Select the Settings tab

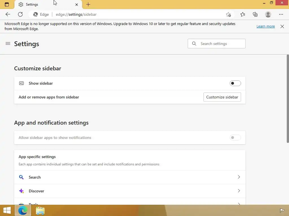(x=48, y=4)
